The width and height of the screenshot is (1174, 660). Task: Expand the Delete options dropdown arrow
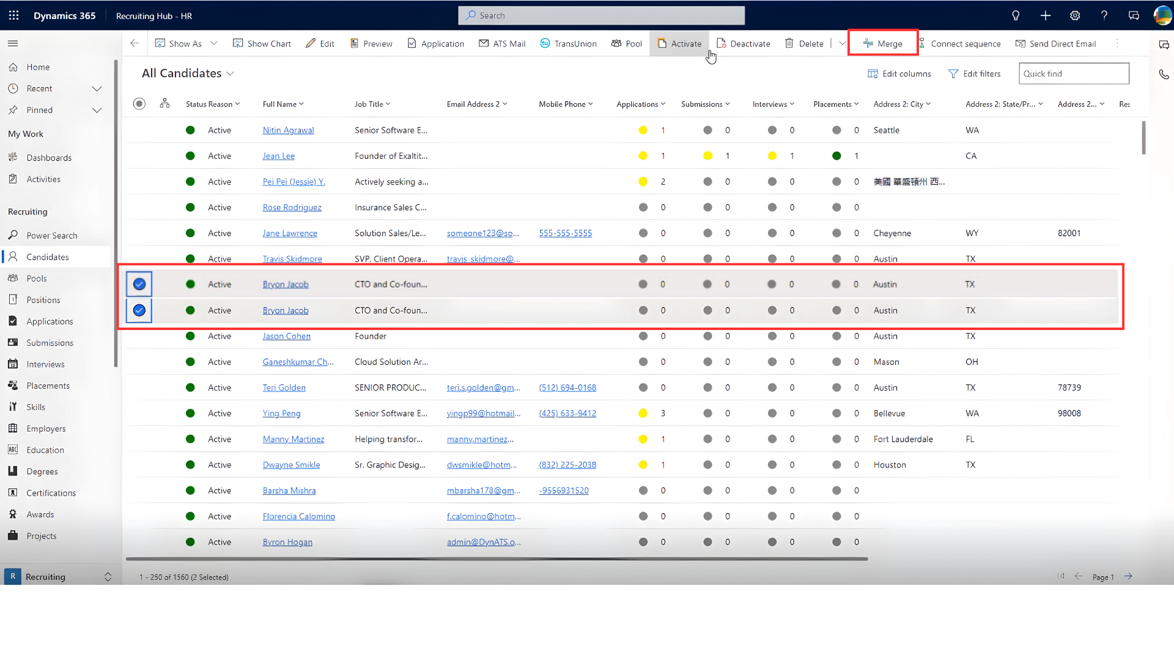(842, 43)
